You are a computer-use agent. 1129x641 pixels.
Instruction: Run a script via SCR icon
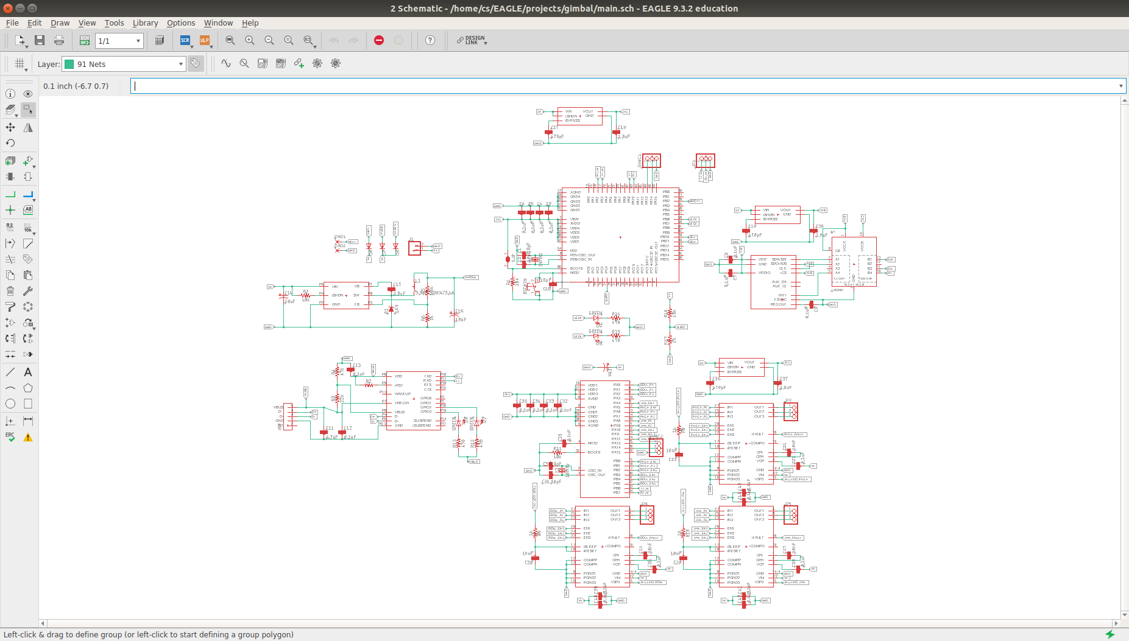coord(185,40)
